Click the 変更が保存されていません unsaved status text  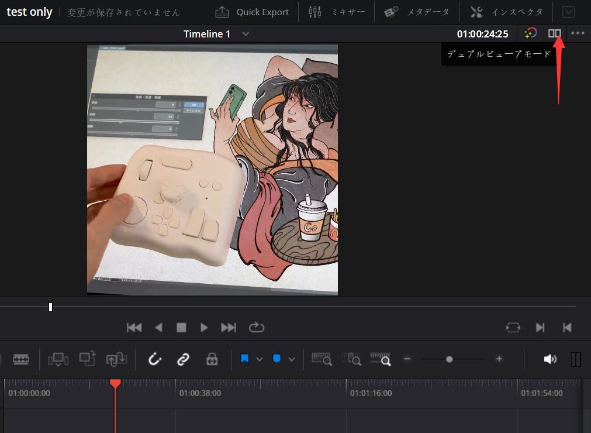123,12
